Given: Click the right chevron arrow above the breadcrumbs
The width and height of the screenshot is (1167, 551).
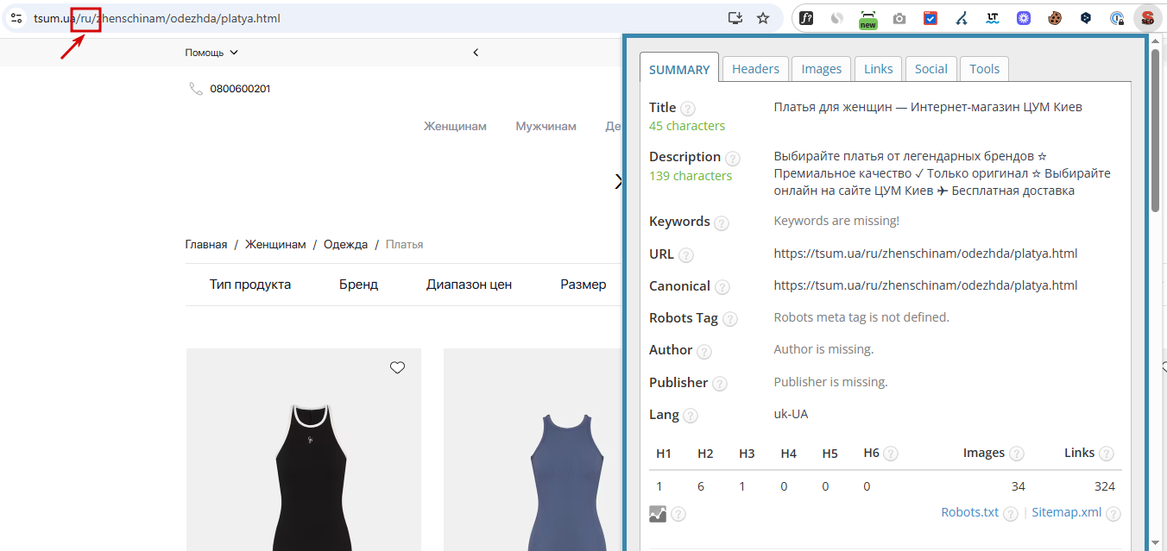Looking at the screenshot, I should click(618, 181).
